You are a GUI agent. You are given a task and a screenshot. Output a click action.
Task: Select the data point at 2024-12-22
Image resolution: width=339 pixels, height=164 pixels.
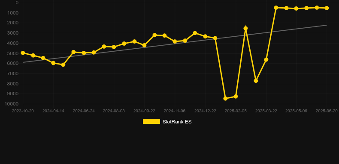point(205,36)
